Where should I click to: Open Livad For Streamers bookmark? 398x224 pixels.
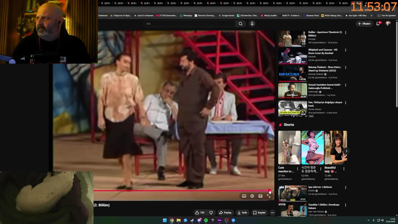tap(144, 15)
